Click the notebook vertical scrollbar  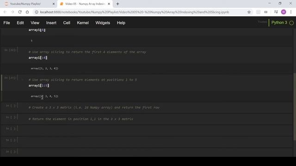(x=295, y=107)
